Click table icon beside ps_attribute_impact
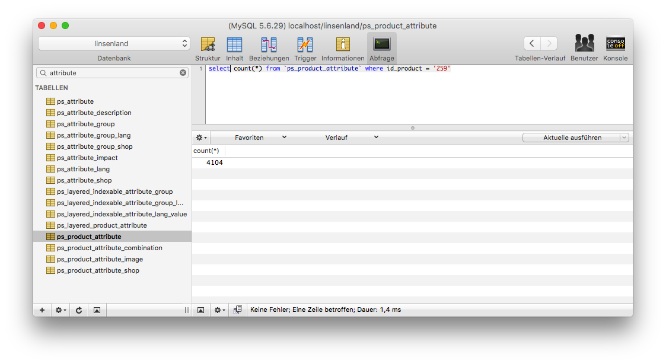Viewport: 666px width, 364px height. tap(50, 158)
